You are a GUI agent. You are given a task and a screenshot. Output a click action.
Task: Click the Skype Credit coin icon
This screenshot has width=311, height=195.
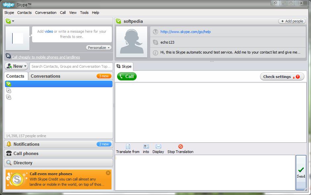[x=17, y=179]
